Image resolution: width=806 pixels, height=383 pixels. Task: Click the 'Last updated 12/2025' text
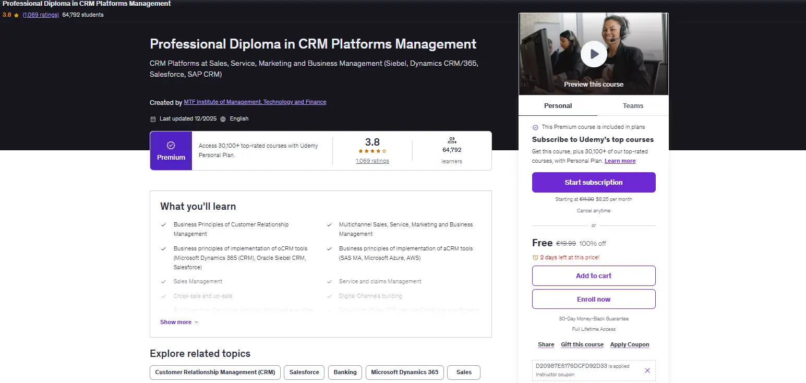pos(188,119)
